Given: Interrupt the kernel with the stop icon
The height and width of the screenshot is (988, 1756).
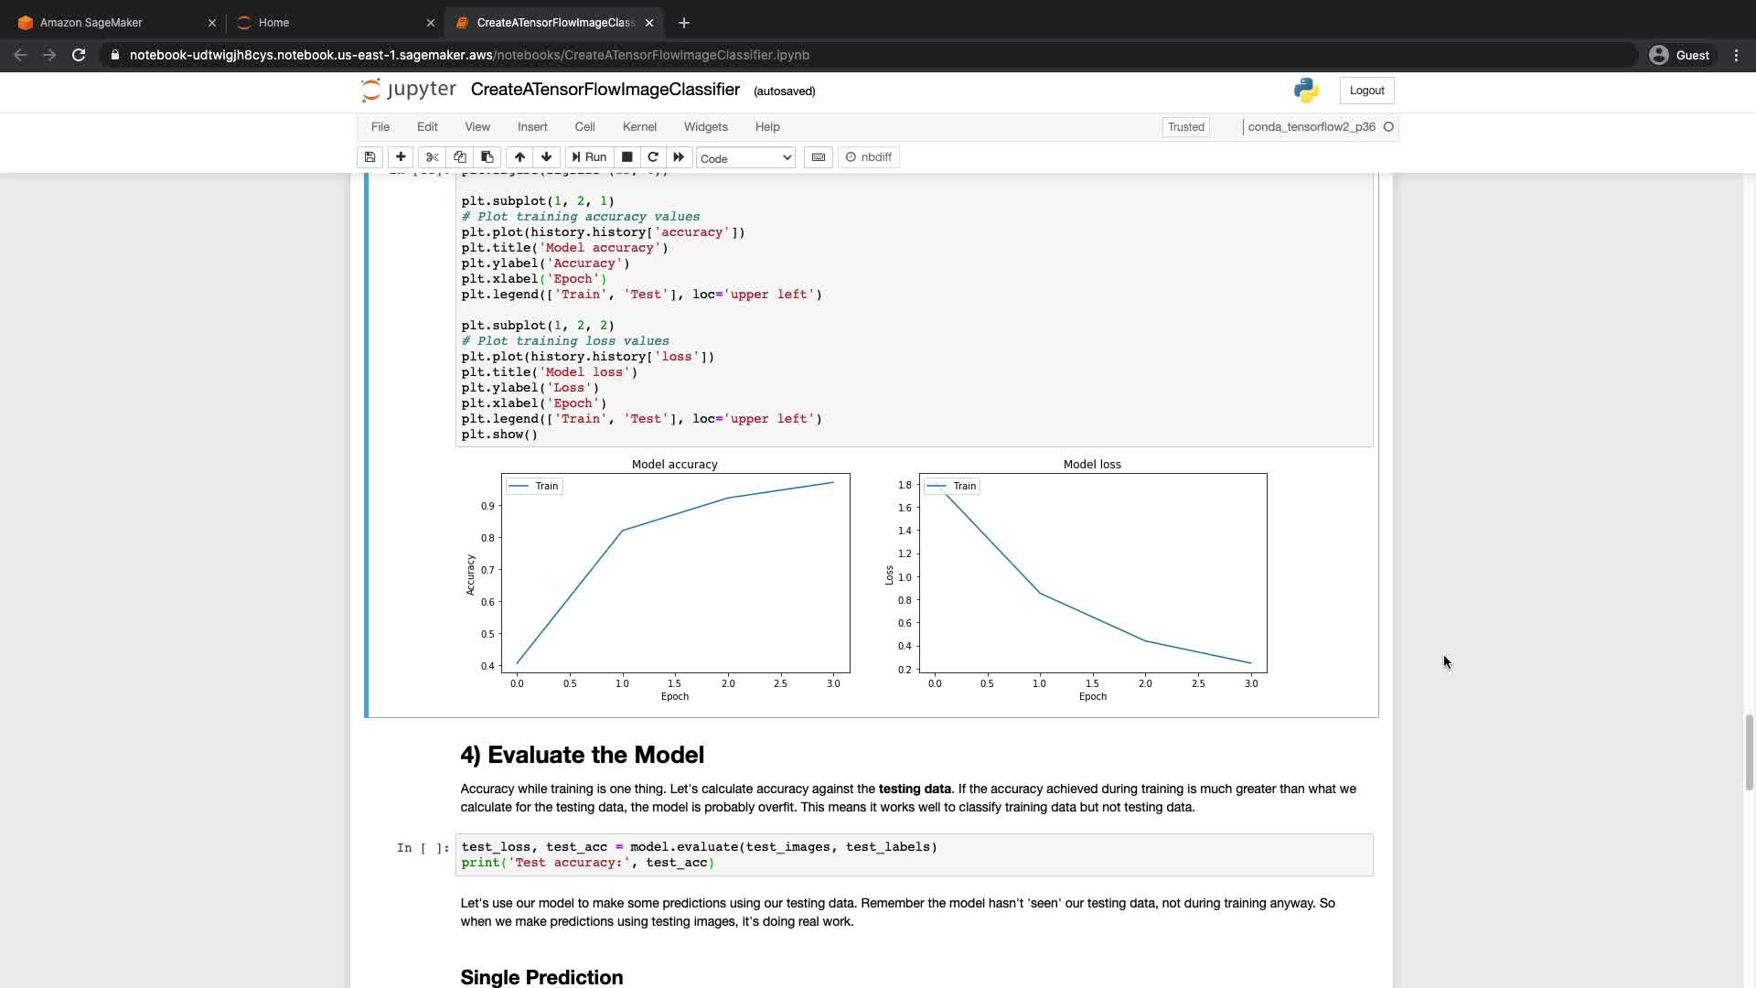Looking at the screenshot, I should 626,157.
